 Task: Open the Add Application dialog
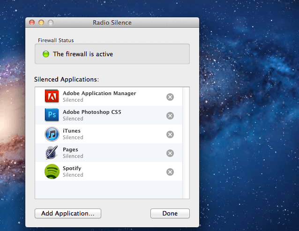(68, 213)
